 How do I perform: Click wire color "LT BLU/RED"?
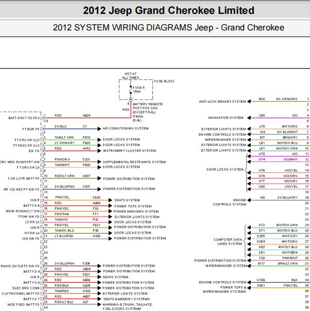click(64, 236)
